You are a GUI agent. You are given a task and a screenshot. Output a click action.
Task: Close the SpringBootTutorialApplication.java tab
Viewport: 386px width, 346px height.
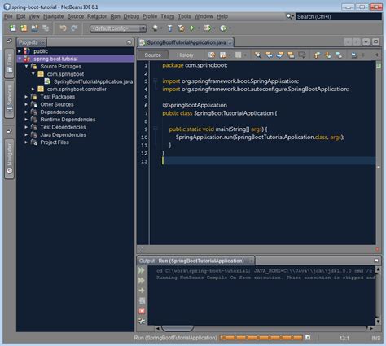click(x=230, y=42)
